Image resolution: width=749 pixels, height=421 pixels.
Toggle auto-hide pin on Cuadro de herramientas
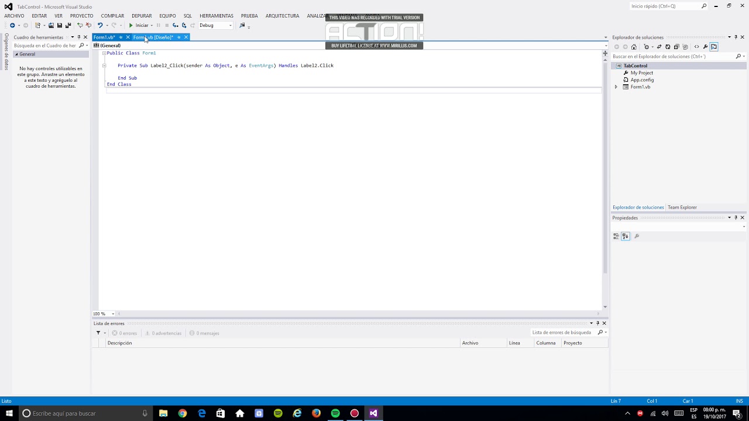[x=78, y=37]
